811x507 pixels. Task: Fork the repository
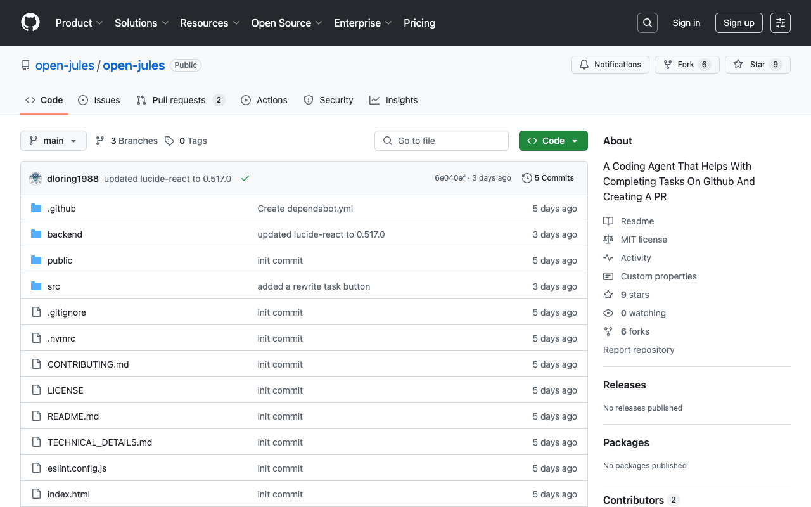pos(686,64)
